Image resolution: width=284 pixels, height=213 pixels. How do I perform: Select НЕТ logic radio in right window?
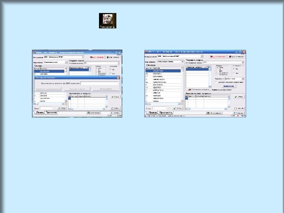(217, 71)
